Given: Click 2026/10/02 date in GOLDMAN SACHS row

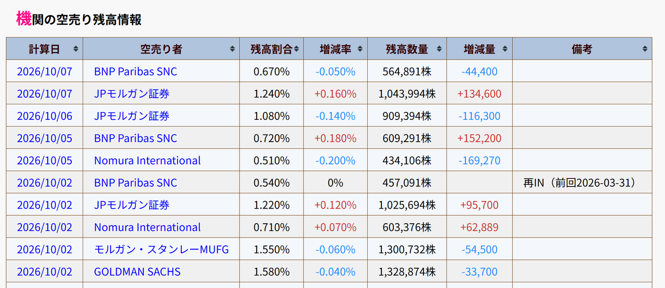Looking at the screenshot, I should (45, 272).
